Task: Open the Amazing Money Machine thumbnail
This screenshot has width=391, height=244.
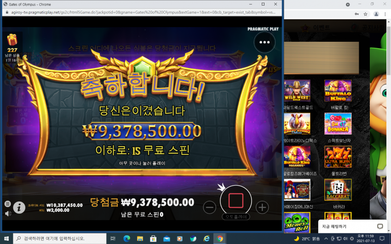Action: [297, 190]
